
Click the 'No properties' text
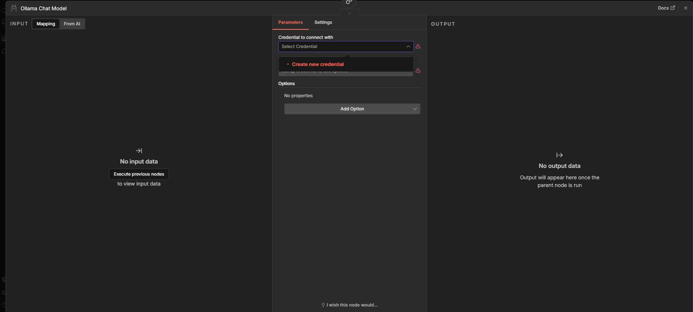(x=298, y=96)
